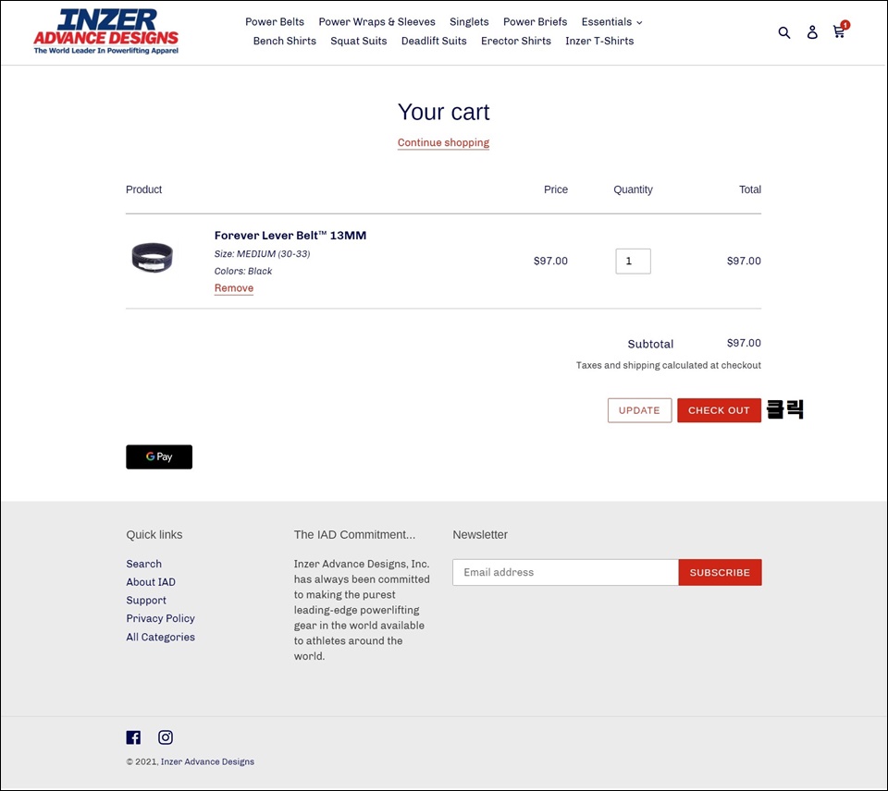This screenshot has width=888, height=791.
Task: Click the "Total" column header
Action: 750,189
